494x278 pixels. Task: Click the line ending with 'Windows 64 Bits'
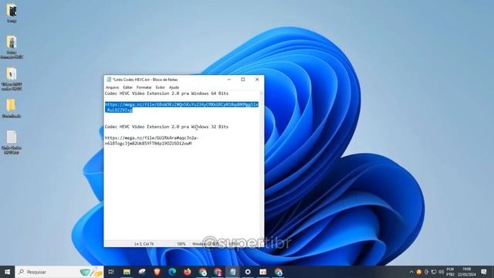(x=167, y=93)
